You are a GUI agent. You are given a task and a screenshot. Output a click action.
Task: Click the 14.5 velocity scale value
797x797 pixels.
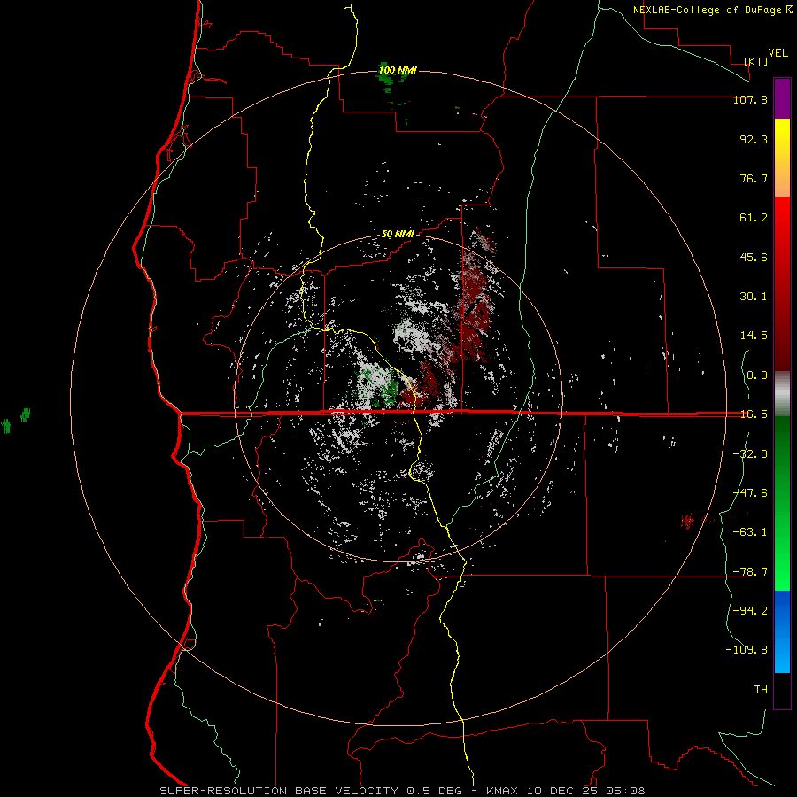click(754, 336)
